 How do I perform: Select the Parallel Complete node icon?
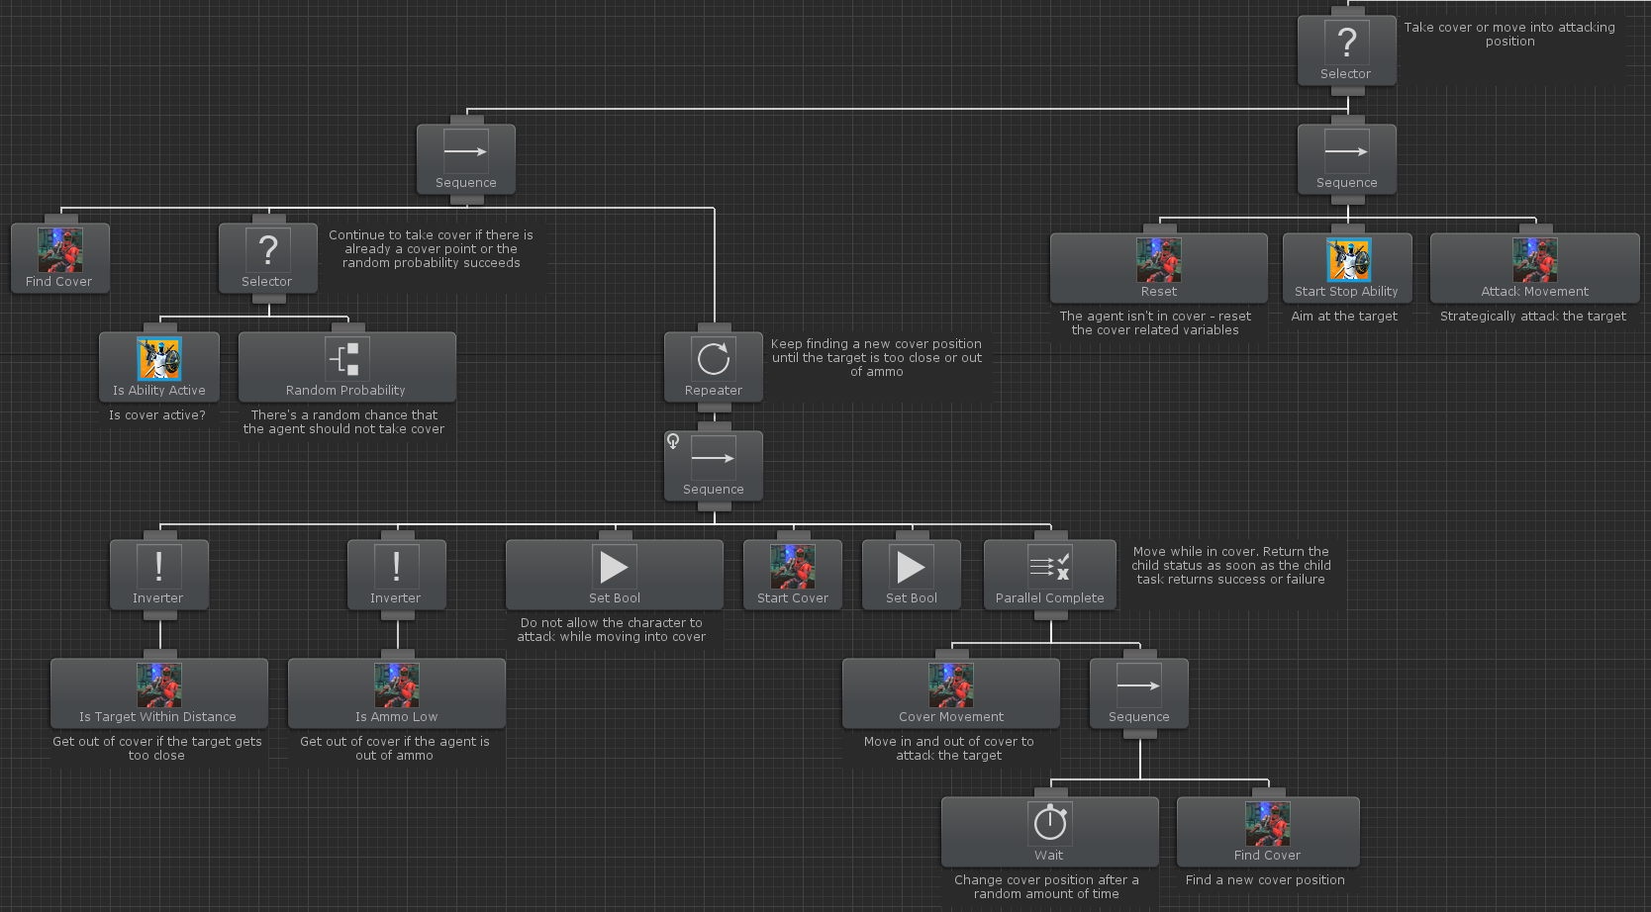pyautogui.click(x=1049, y=567)
